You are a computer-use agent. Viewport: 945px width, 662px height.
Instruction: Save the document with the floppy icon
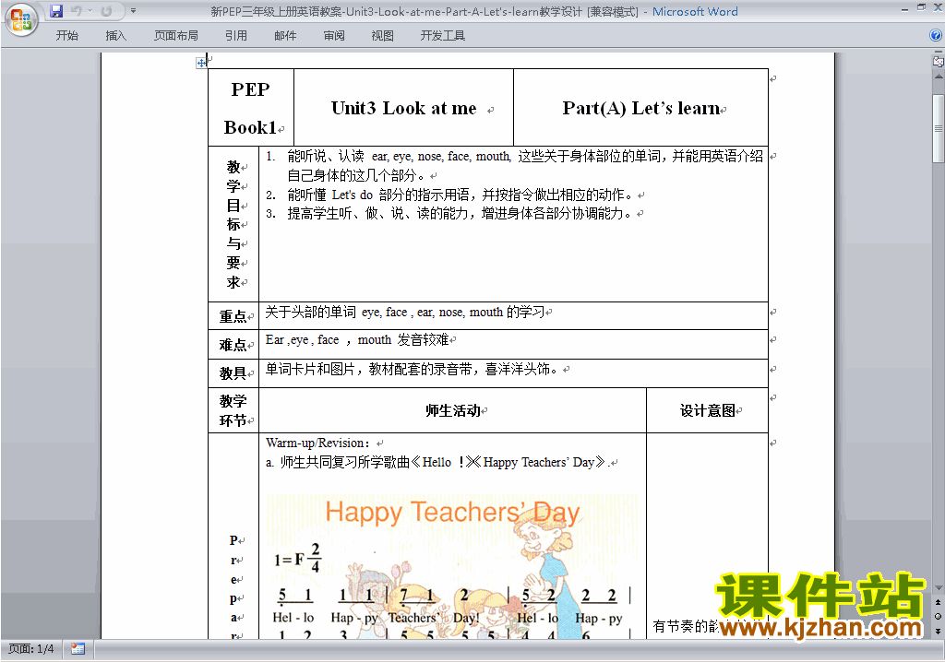click(56, 11)
